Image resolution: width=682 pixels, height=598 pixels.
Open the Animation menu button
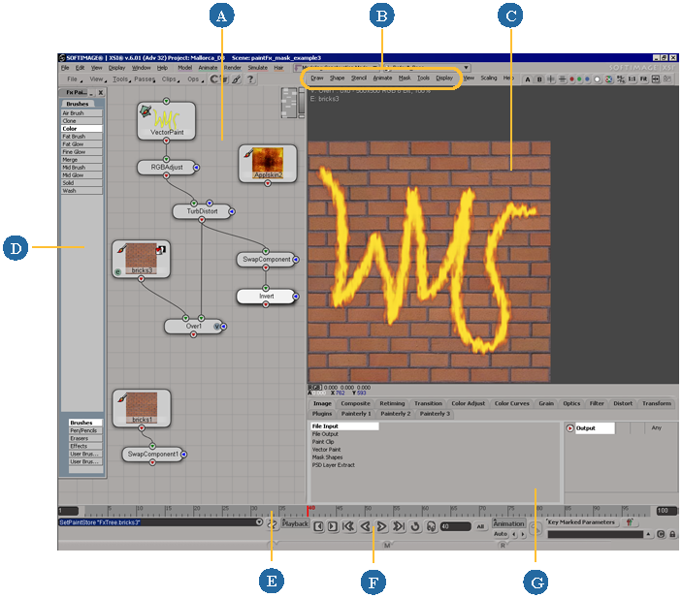(508, 523)
